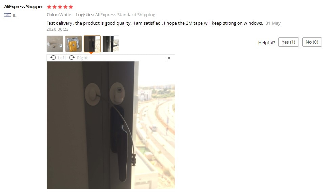Viewport: 325px width, 192px height.
Task: Click the orange pointer under selected thumbnail
Action: coord(91,53)
